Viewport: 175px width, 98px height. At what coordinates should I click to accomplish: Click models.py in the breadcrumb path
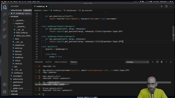pyautogui.click(x=57, y=10)
